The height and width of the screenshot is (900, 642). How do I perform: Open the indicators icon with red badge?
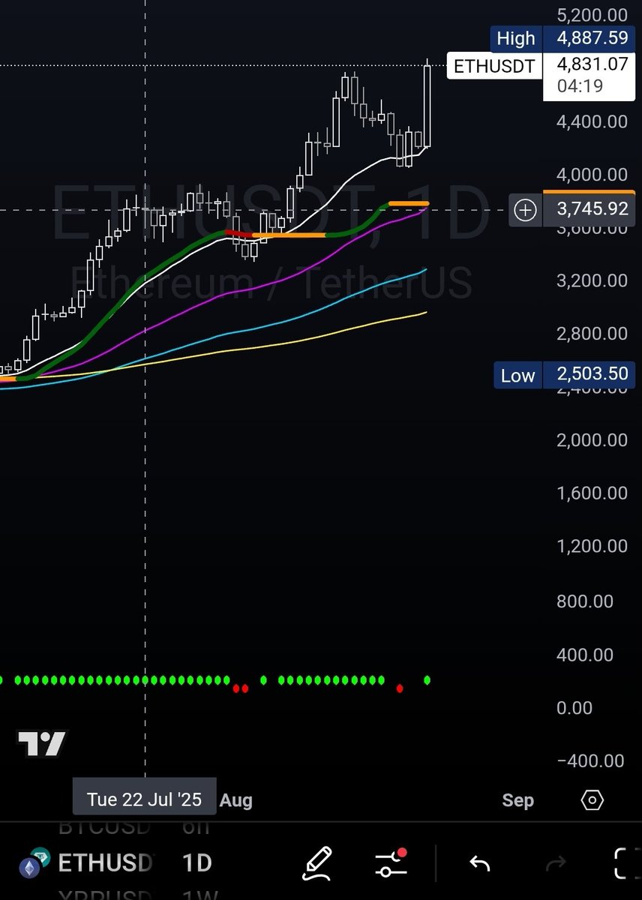[x=391, y=864]
